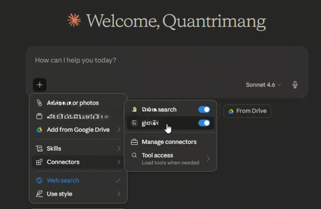This screenshot has height=209, width=321.
Task: Open the Sonnet 4.6 model selector
Action: 263,85
